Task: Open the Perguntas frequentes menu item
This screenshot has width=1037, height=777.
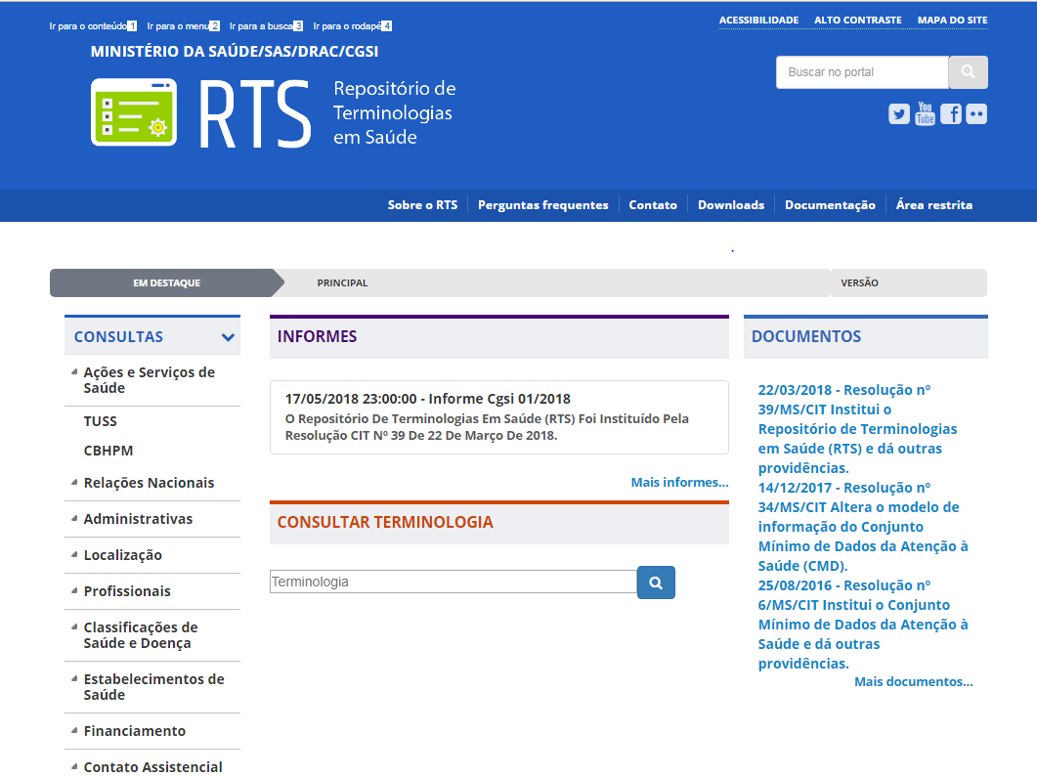Action: (542, 205)
